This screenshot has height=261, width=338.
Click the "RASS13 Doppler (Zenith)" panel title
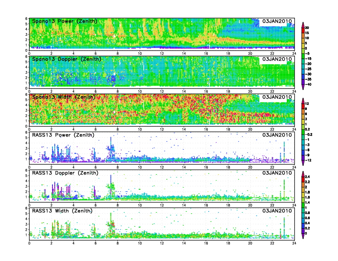click(x=65, y=173)
